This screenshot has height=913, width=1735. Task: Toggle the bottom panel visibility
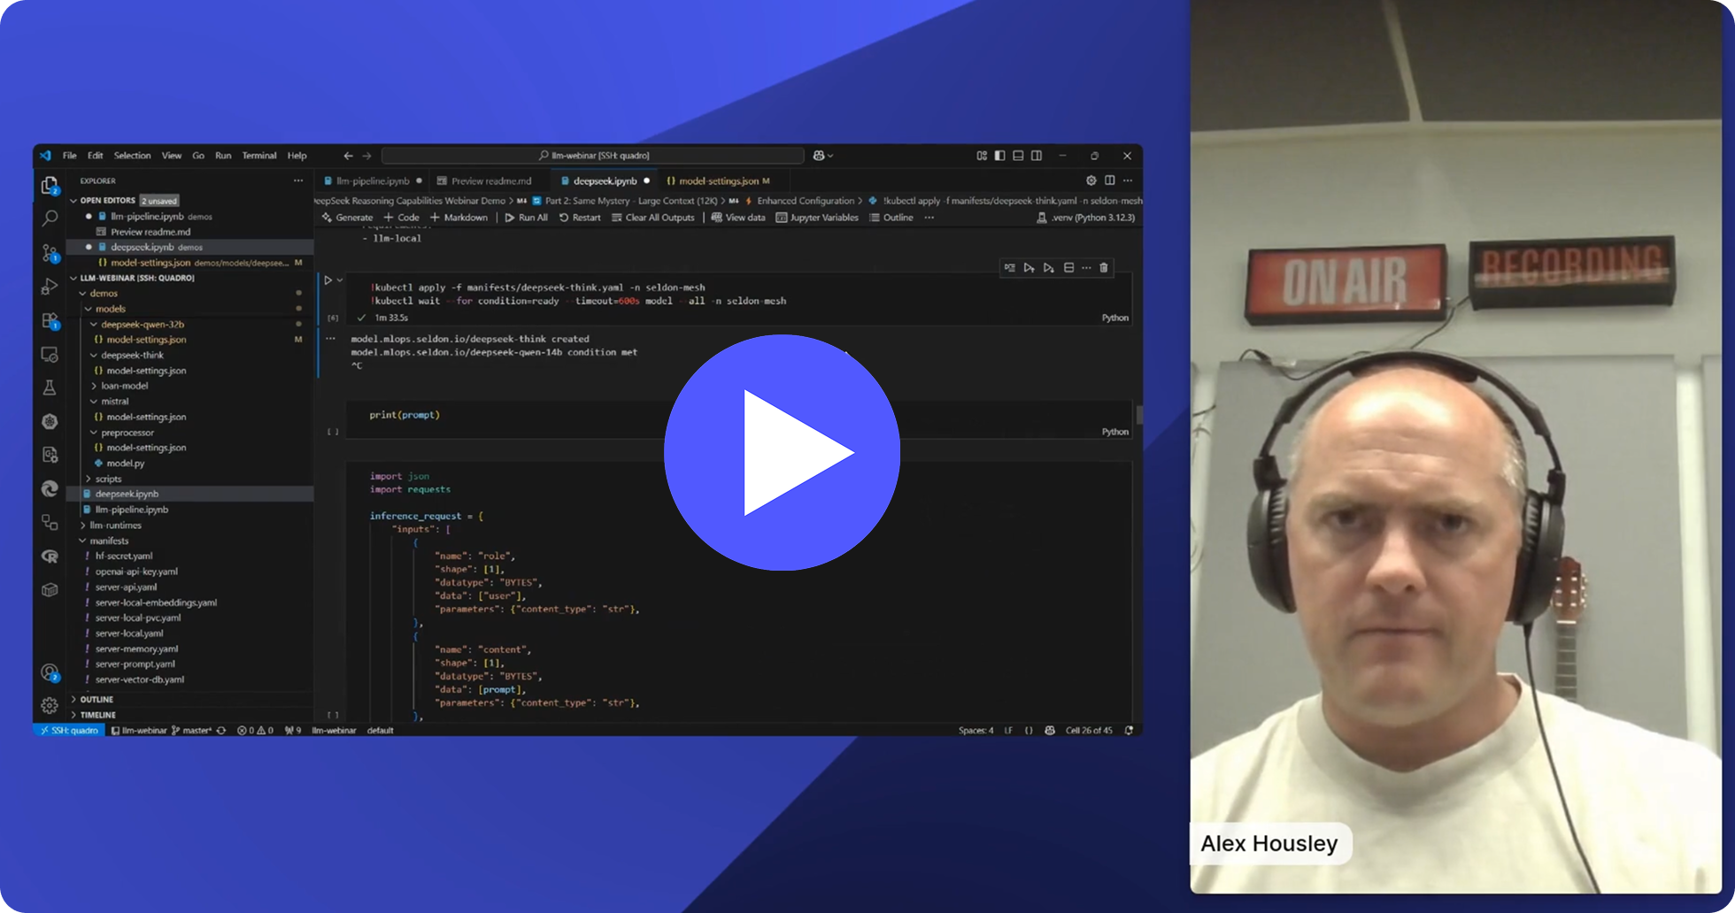coord(1018,156)
